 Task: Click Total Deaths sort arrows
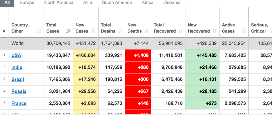point(120,31)
